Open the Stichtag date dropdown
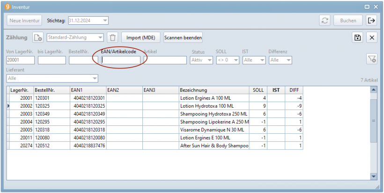 pos(105,21)
